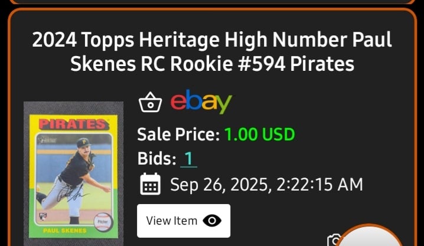Click the Sep 26, 2025 sale timestamp
Screen dimensions: 424x246
click(266, 185)
